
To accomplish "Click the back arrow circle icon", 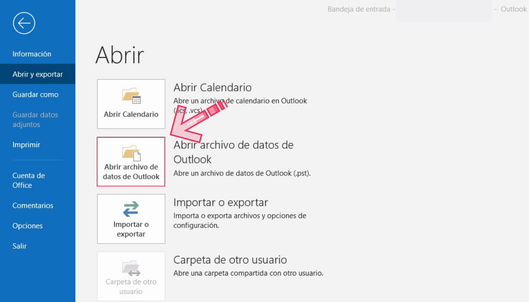I will [x=24, y=23].
